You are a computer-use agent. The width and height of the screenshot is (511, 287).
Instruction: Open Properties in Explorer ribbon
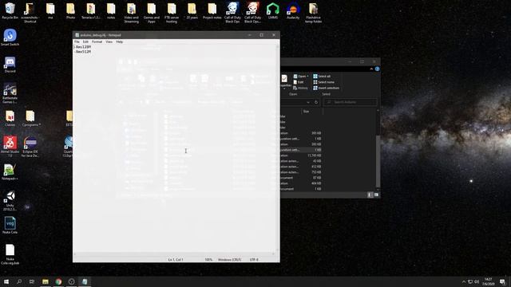tap(285, 81)
